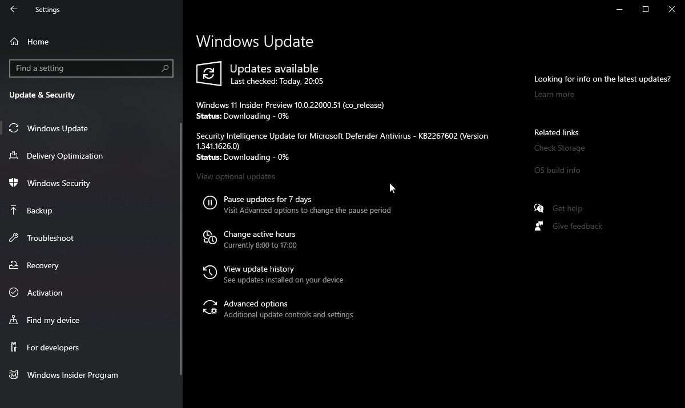This screenshot has width=685, height=408.
Task: Click the Delivery Optimization icon
Action: [x=14, y=156]
